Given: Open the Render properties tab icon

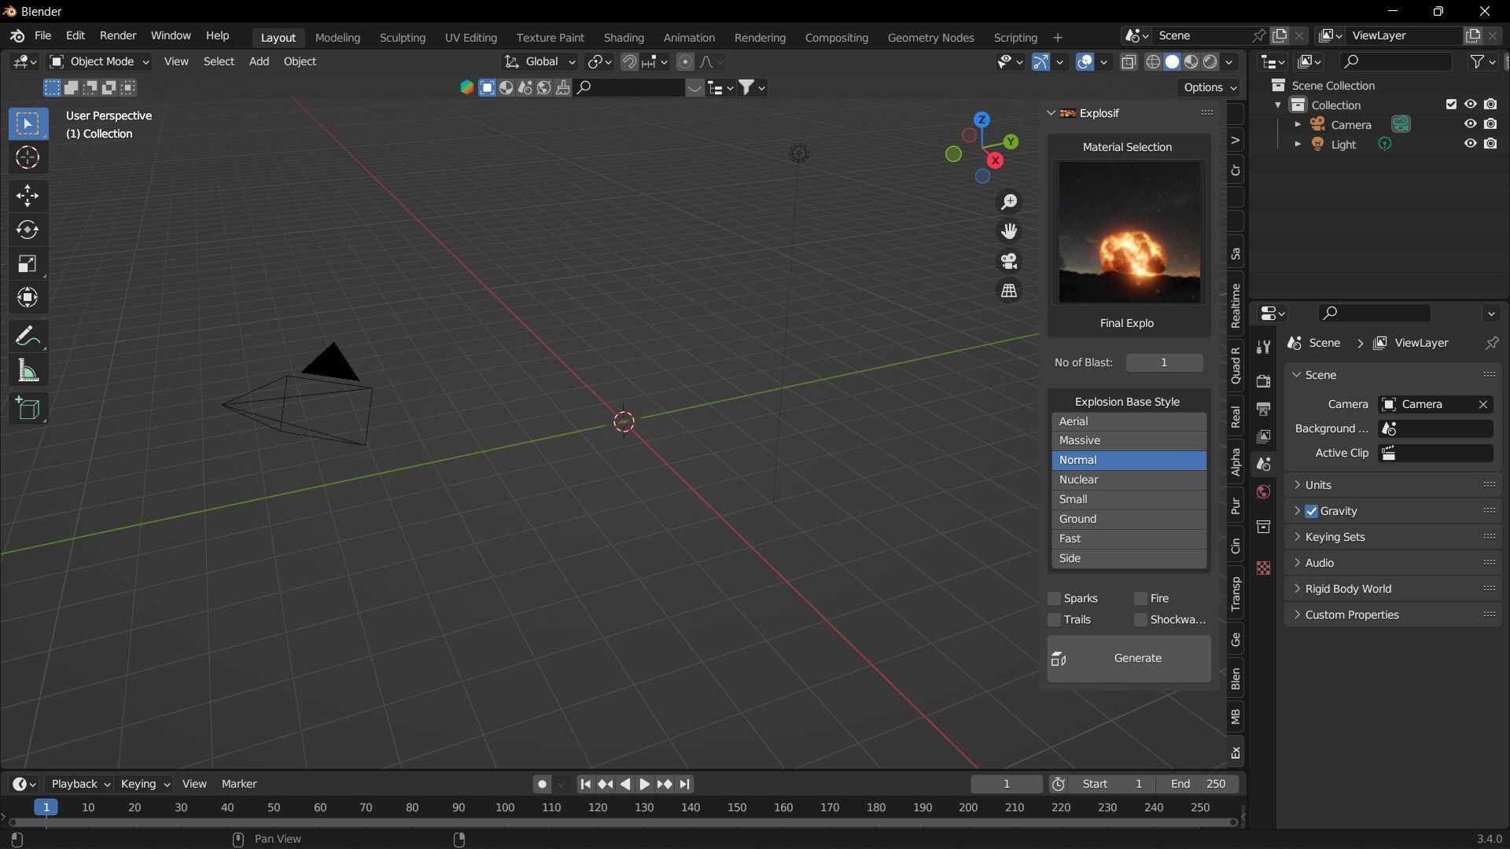Looking at the screenshot, I should (x=1263, y=380).
